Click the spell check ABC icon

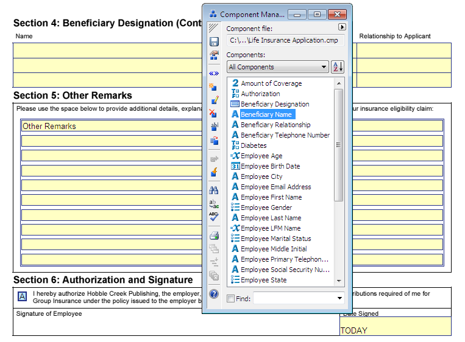(214, 217)
